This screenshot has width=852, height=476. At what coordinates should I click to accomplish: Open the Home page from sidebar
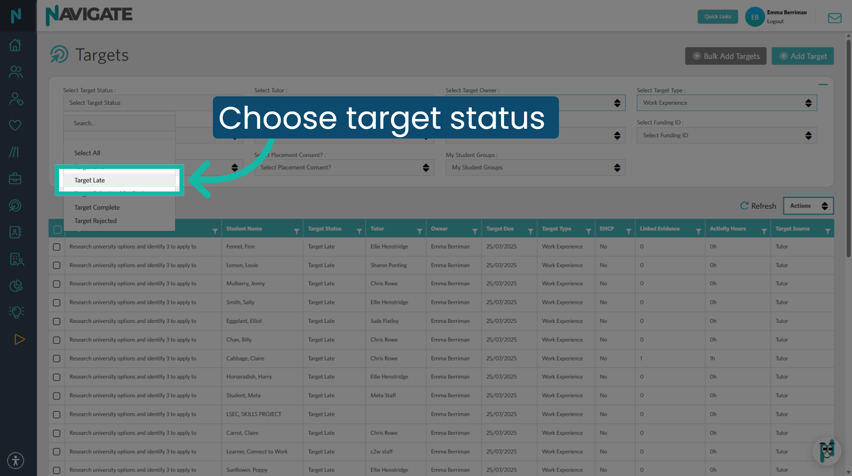coord(16,45)
